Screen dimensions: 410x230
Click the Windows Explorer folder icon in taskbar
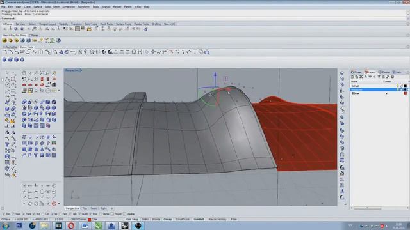(45, 226)
